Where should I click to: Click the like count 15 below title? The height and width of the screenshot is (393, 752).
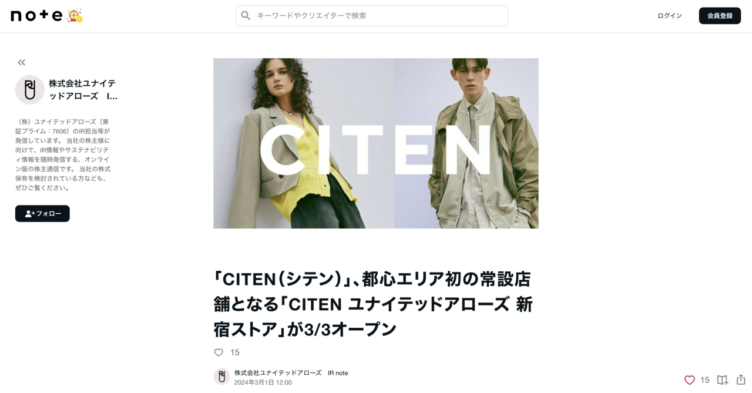point(235,352)
